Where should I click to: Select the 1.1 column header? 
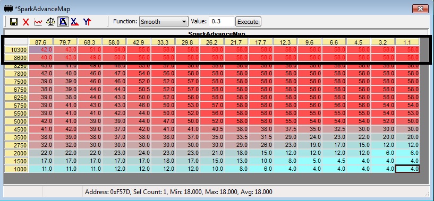coord(407,42)
